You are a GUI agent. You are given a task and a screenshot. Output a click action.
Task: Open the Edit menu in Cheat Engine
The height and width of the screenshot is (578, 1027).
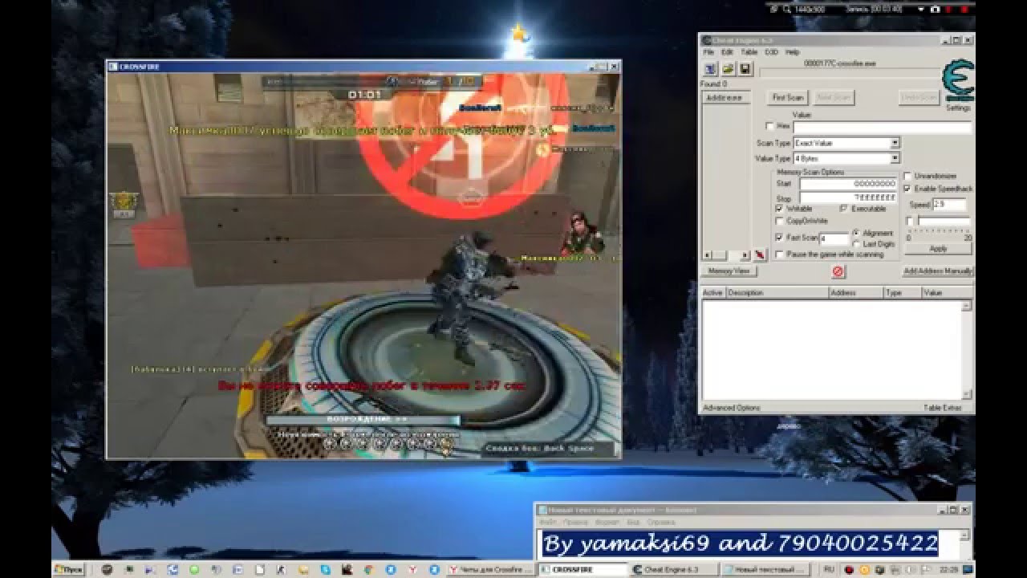click(727, 52)
